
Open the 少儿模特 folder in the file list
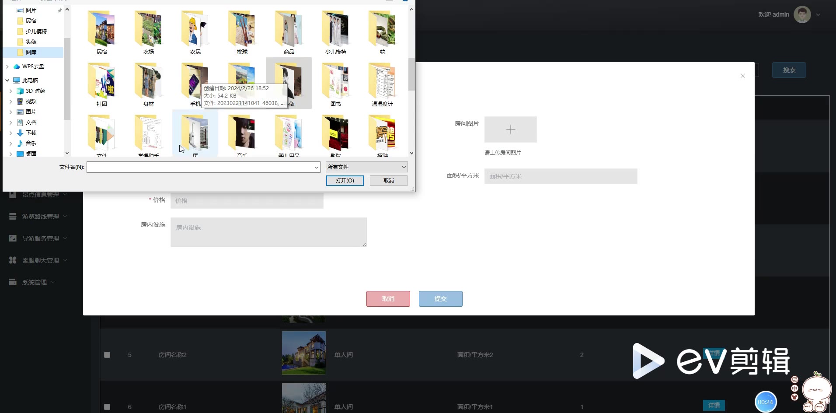[336, 32]
